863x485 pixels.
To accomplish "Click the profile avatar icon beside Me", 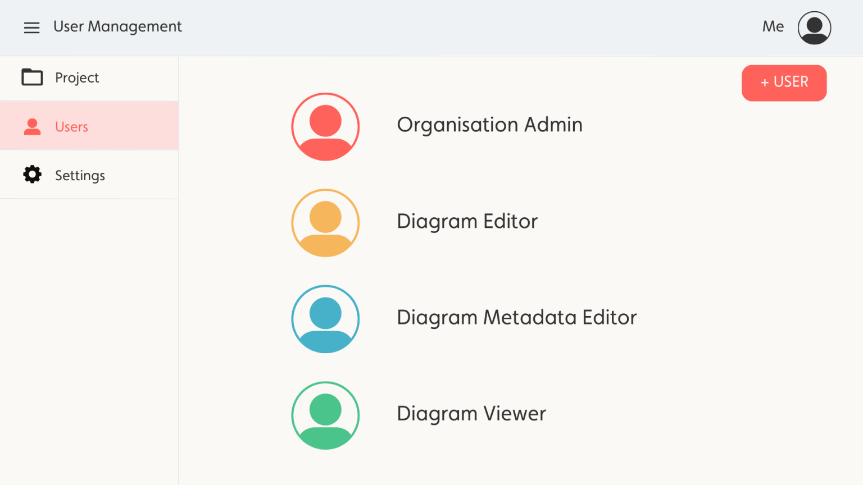I will point(814,28).
